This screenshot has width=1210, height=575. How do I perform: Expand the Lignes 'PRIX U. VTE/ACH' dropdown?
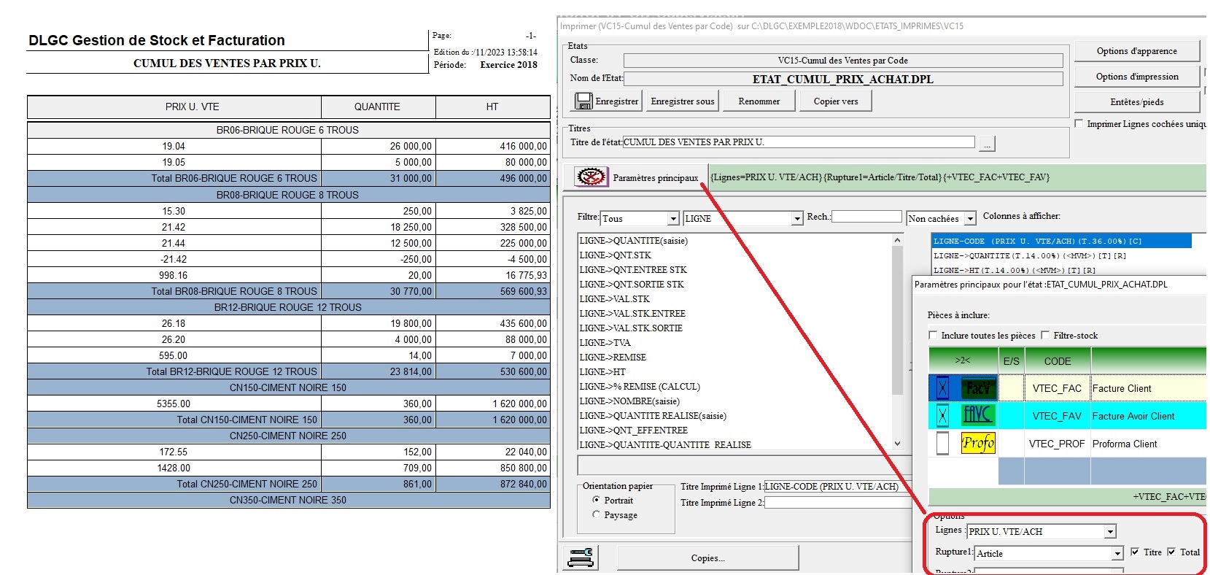pyautogui.click(x=1109, y=532)
